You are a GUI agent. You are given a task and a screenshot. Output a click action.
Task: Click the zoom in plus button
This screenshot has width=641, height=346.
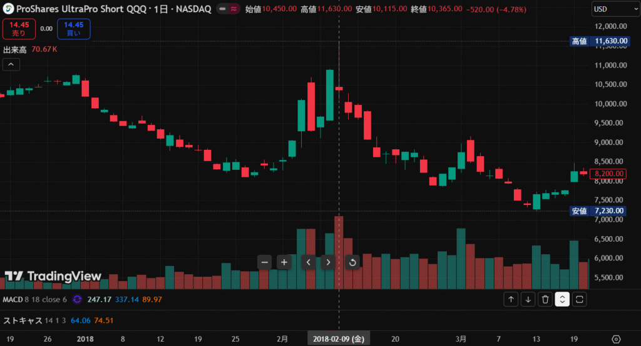point(284,262)
